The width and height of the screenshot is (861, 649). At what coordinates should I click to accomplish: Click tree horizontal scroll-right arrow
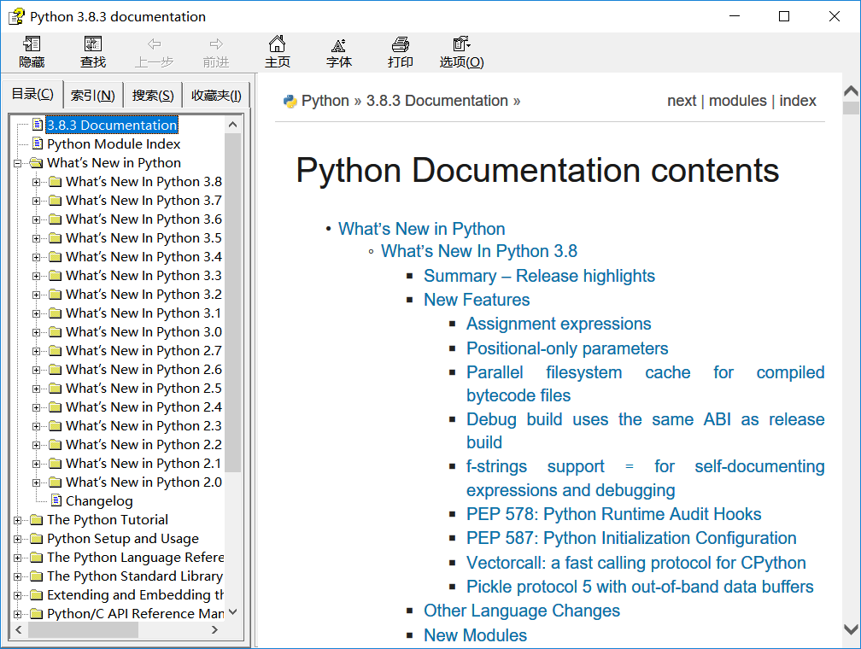[x=214, y=629]
